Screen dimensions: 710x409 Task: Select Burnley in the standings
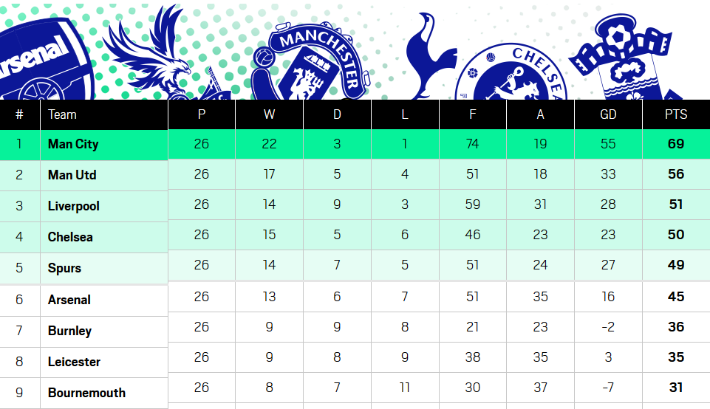[x=69, y=331]
